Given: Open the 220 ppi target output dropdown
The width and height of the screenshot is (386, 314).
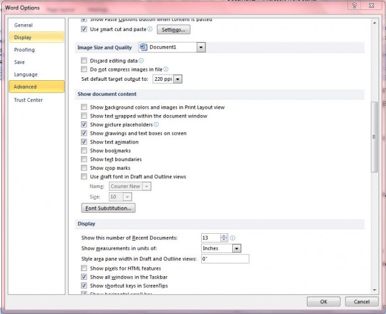Looking at the screenshot, I should point(177,79).
